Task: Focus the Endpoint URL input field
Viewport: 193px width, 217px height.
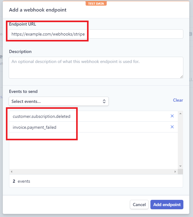Action: [96, 34]
